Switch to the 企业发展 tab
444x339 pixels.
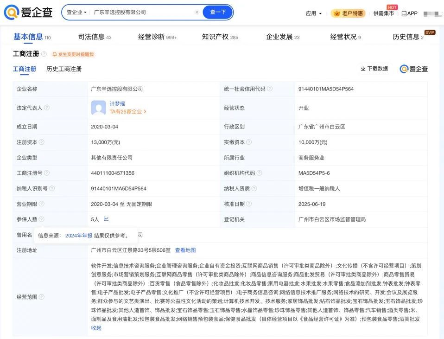(283, 37)
